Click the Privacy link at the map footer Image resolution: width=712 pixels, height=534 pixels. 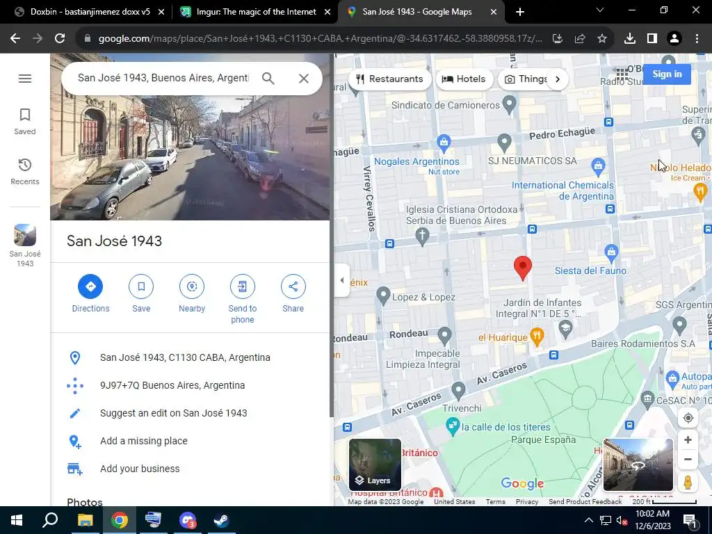527,502
